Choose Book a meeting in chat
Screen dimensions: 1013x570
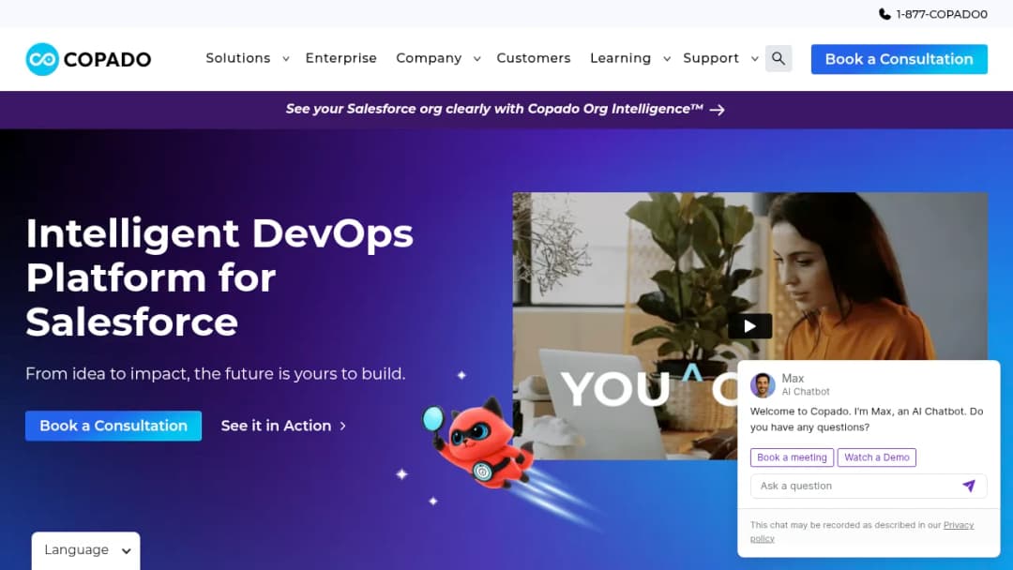(x=792, y=457)
